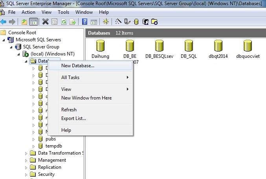
Task: Toggle the Show/Hide Console Tree button
Action: 33,22
